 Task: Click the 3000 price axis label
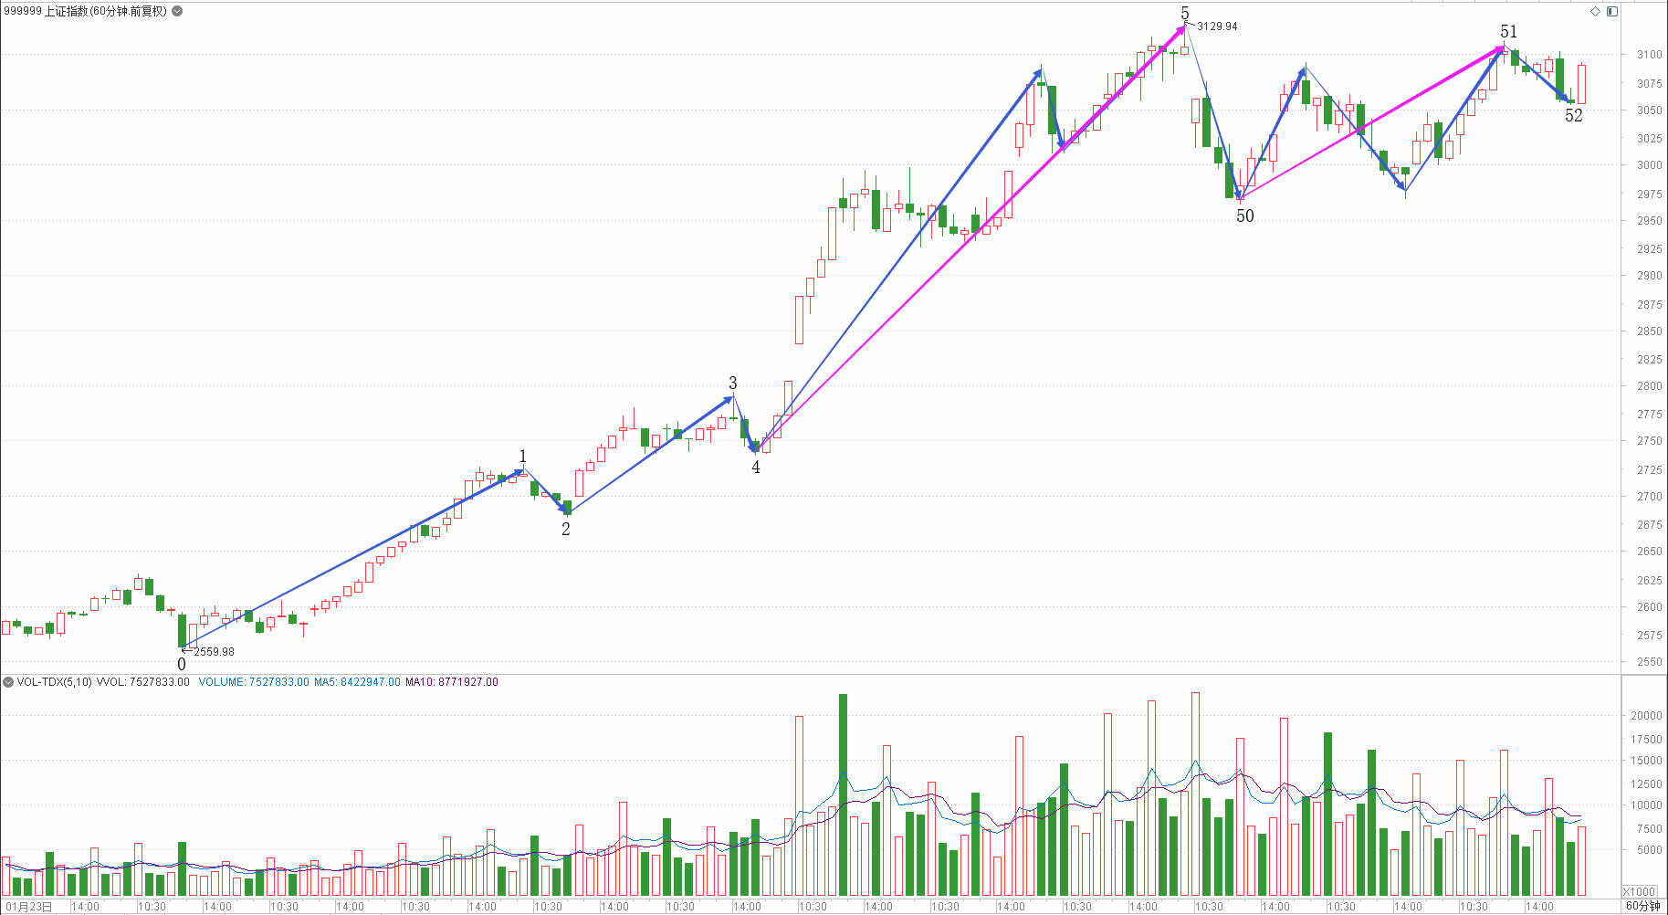coord(1649,165)
